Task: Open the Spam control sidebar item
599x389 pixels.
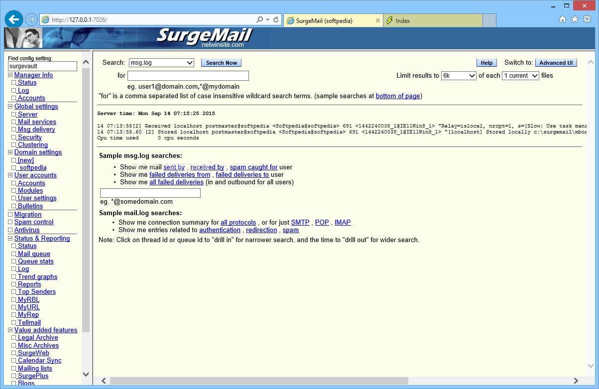Action: tap(34, 222)
